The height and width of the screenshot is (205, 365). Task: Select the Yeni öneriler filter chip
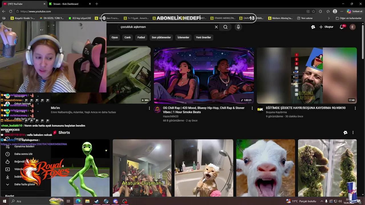click(x=204, y=38)
